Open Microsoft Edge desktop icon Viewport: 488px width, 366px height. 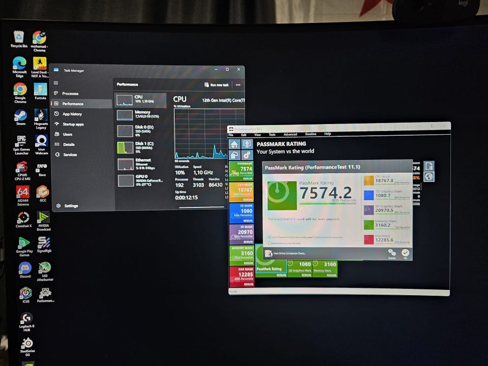click(20, 67)
